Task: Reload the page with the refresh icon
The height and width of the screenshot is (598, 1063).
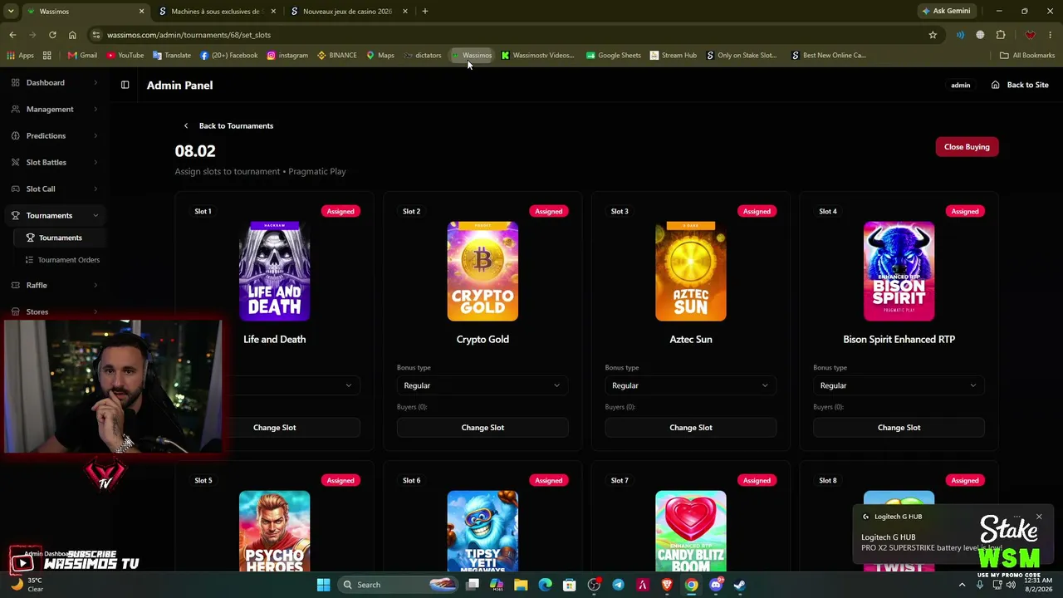Action: point(52,35)
